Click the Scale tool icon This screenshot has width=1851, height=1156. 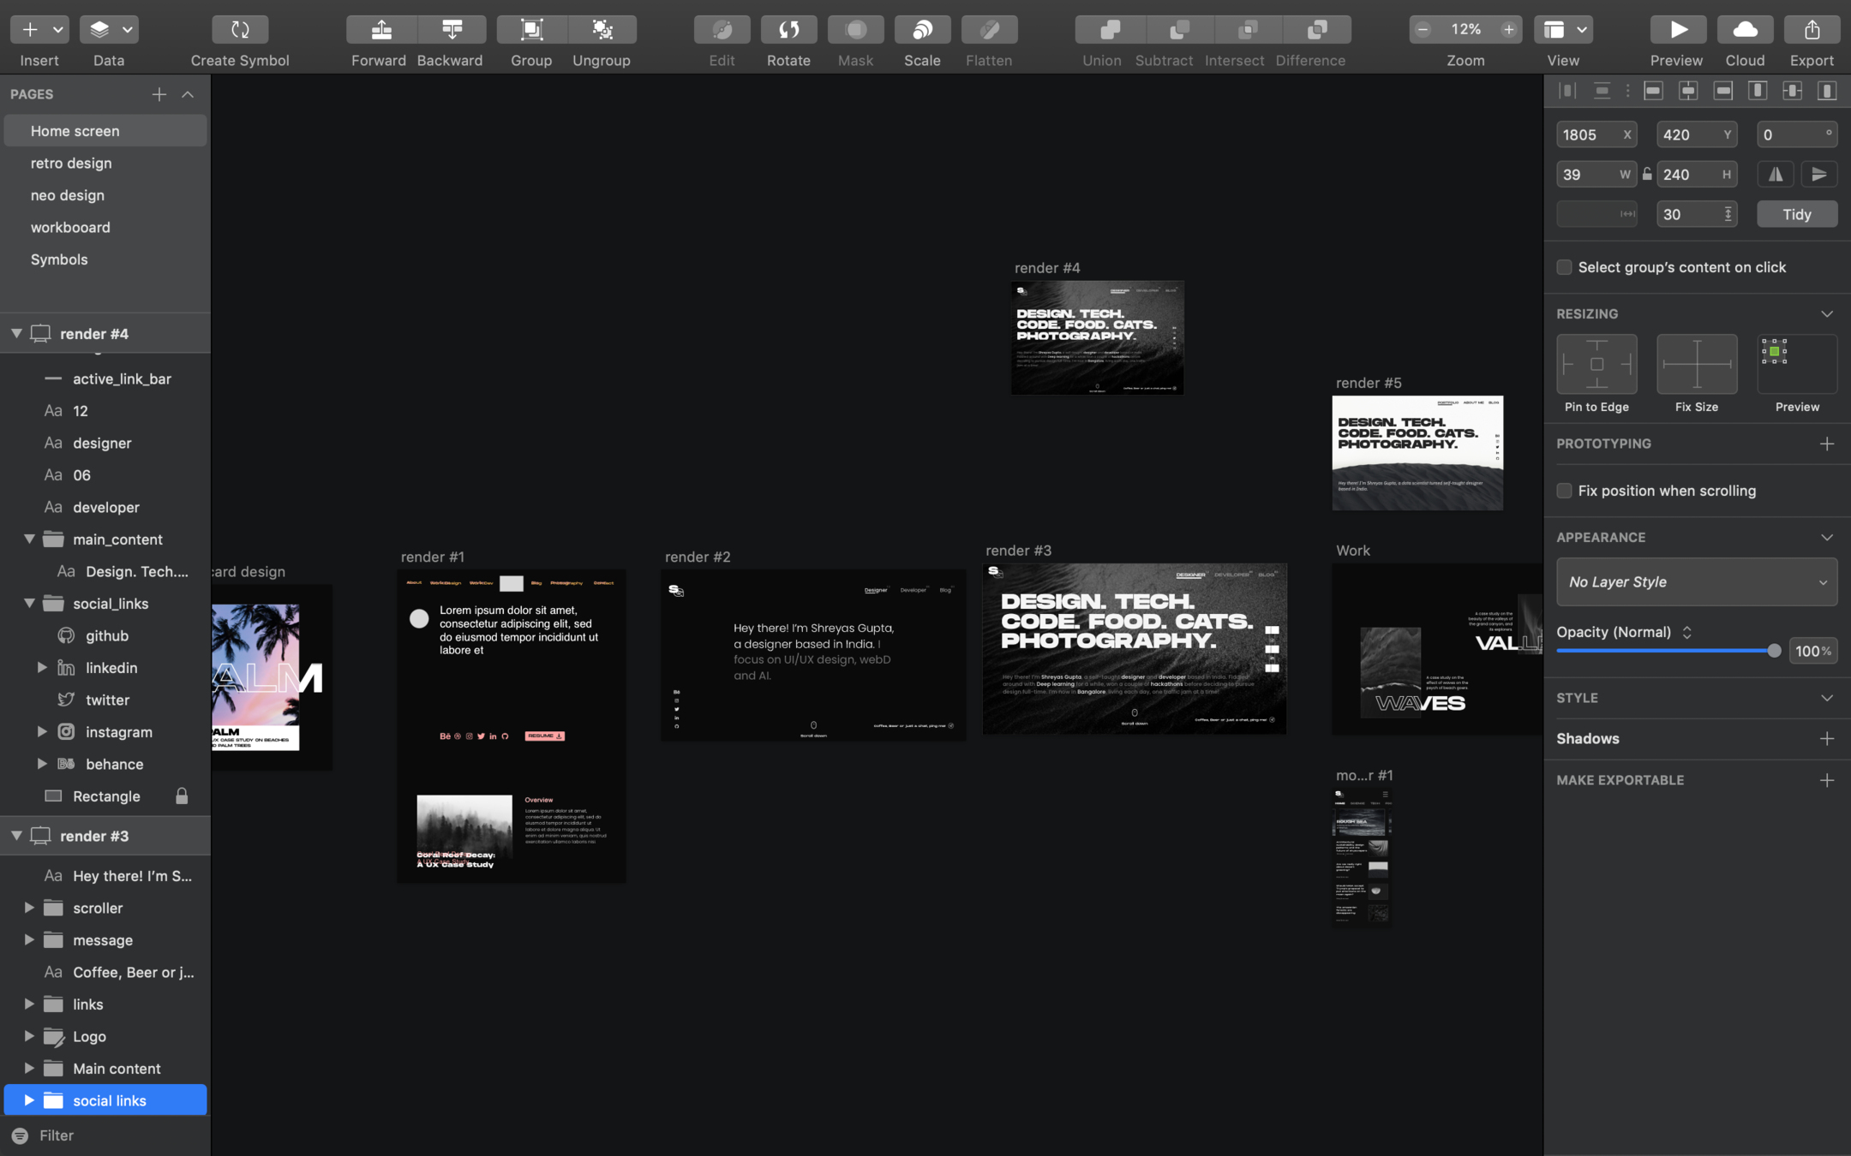click(x=922, y=30)
